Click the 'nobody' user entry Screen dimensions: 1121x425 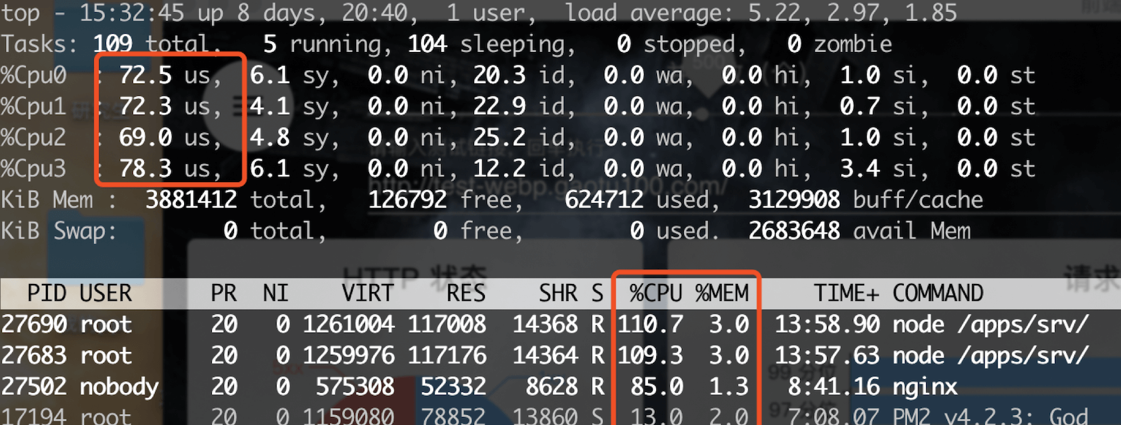pyautogui.click(x=119, y=387)
